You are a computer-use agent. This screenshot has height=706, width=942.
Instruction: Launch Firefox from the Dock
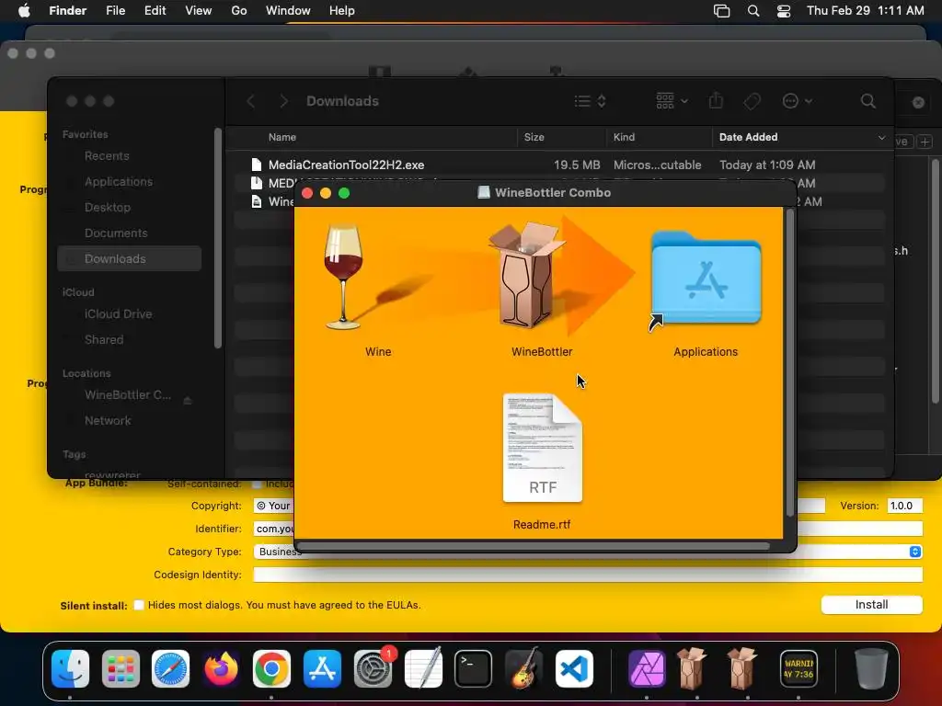[x=221, y=669]
